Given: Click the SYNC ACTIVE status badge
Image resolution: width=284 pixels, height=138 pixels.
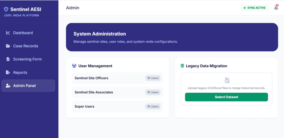Looking at the screenshot, I should [x=254, y=8].
